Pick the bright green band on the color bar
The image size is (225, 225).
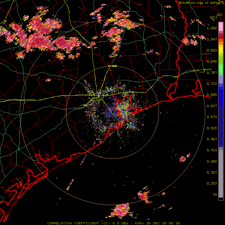click(221, 68)
